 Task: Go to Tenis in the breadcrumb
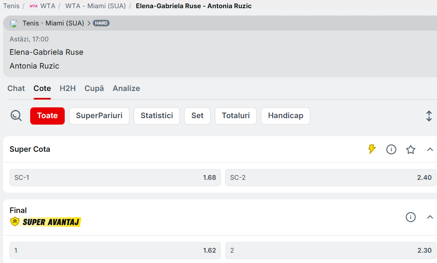(x=11, y=6)
